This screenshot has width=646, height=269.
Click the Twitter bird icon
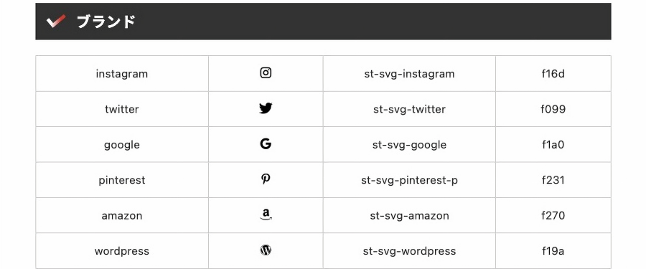(x=266, y=108)
